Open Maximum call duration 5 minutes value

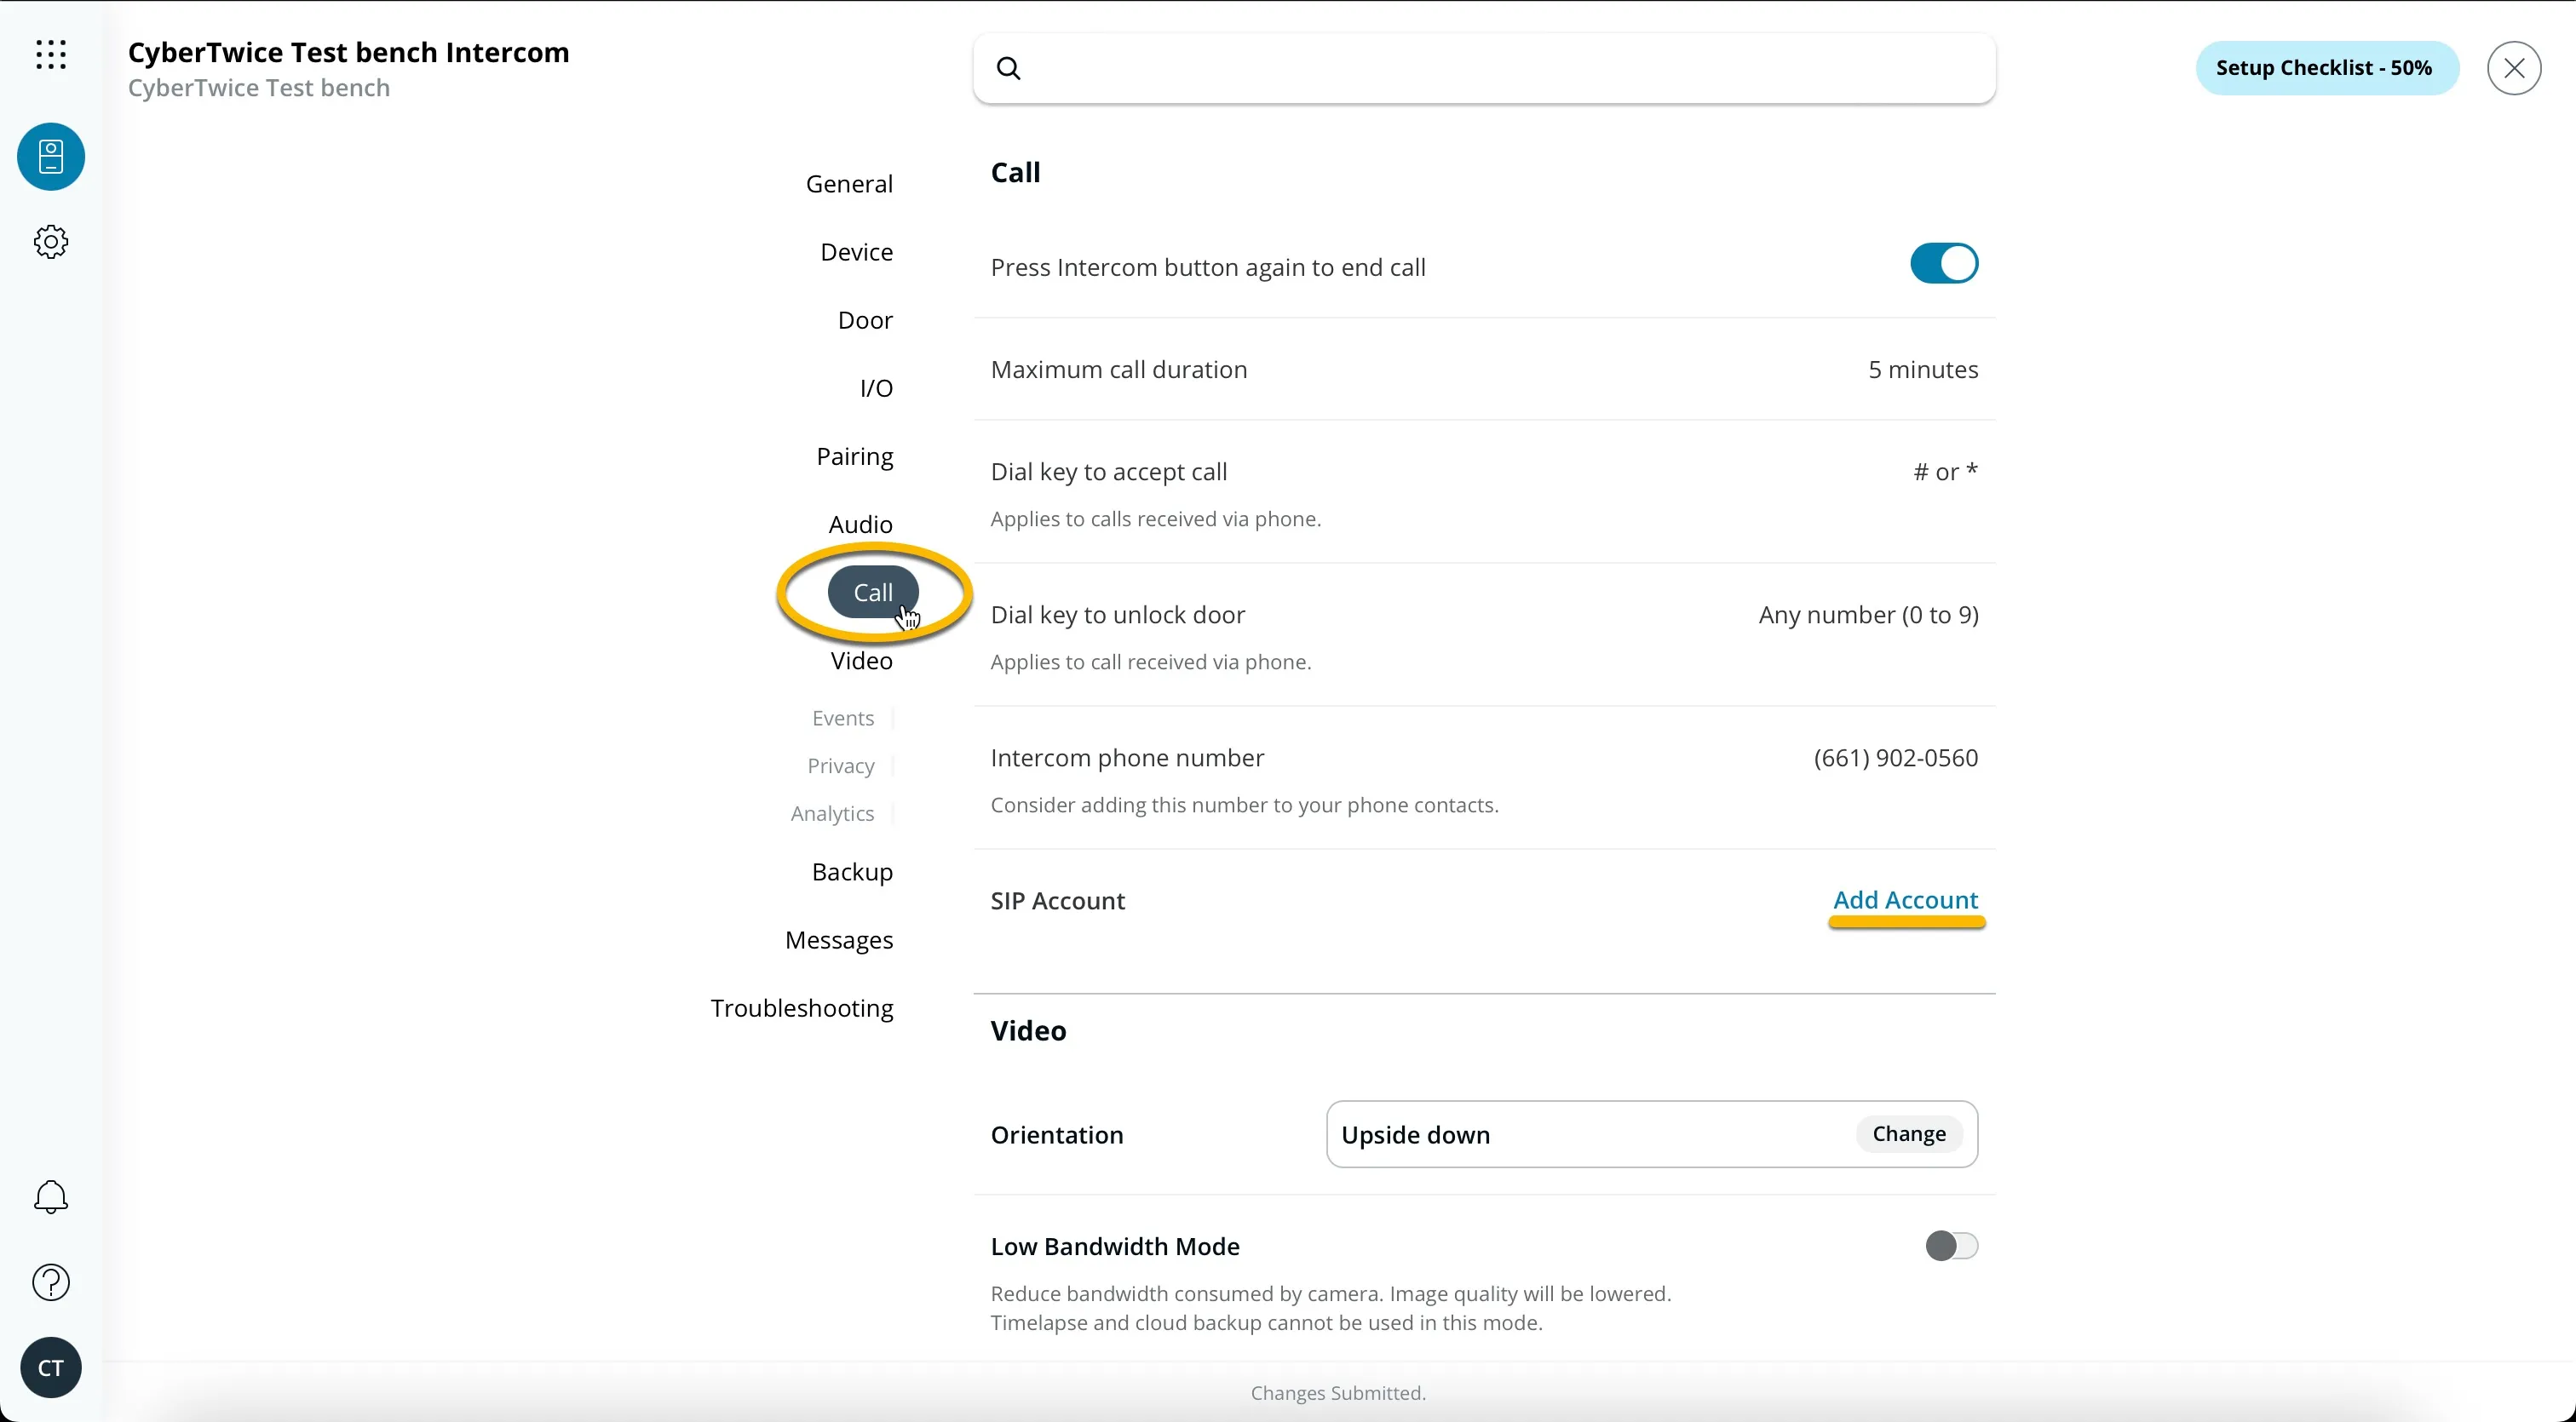point(1922,370)
